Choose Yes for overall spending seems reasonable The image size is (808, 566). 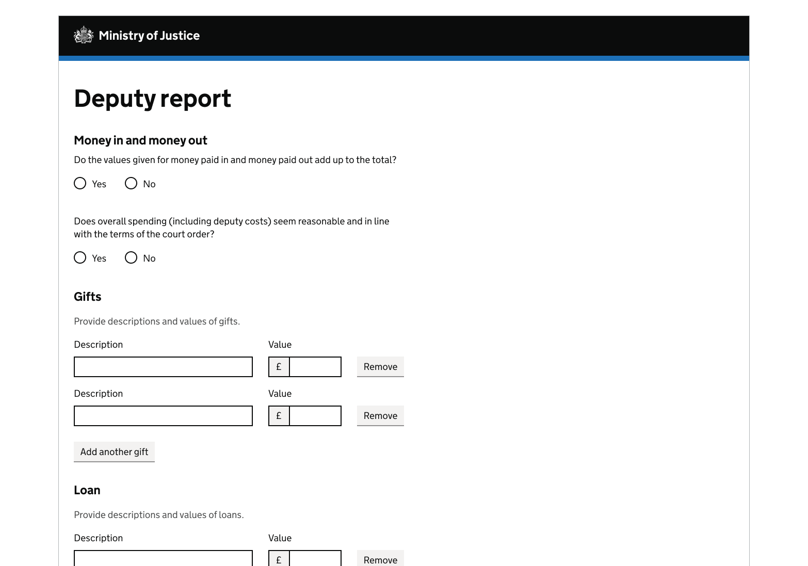coord(80,257)
